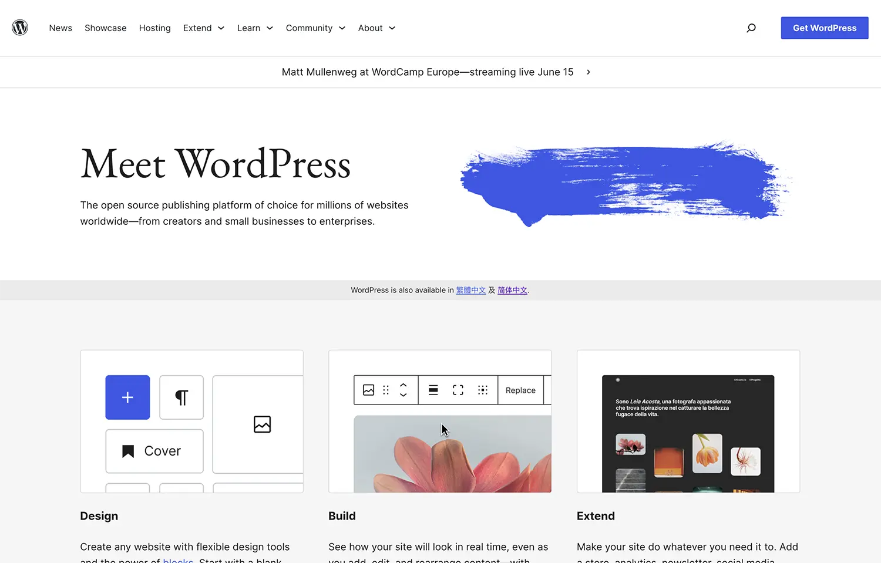Screen dimensions: 881x563
Task: Click the image placeholder icon in Design card
Action: click(x=262, y=424)
